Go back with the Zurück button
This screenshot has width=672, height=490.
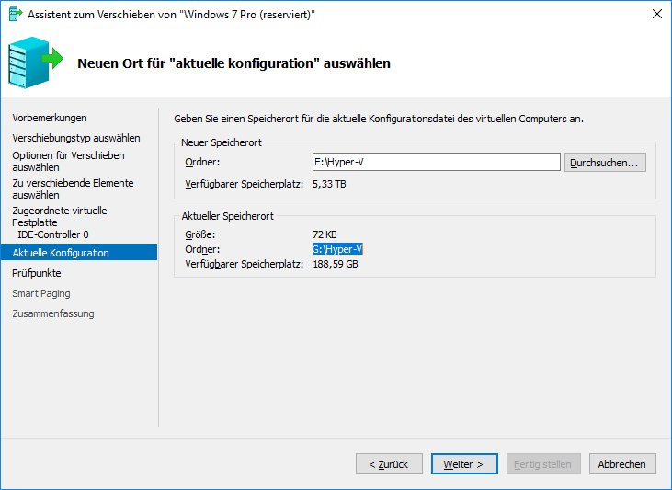pyautogui.click(x=389, y=464)
